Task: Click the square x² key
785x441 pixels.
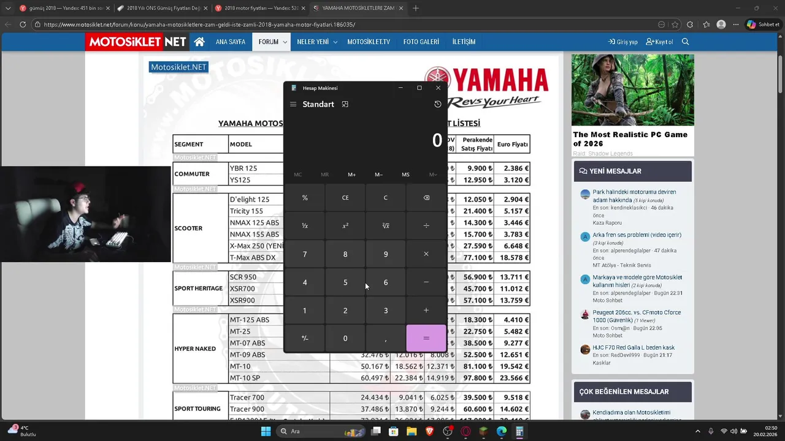Action: pyautogui.click(x=345, y=226)
